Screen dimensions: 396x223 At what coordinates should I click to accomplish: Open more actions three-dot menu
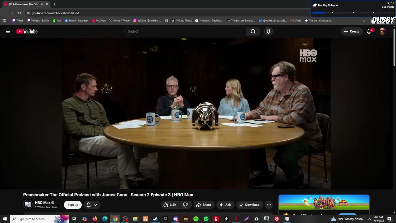click(269, 205)
